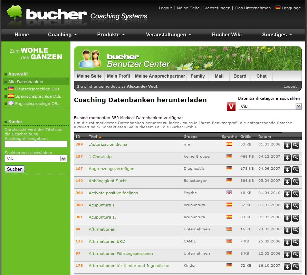Image resolution: width=307 pixels, height=275 pixels.
Task: Open the Language selector
Action: coord(288,8)
